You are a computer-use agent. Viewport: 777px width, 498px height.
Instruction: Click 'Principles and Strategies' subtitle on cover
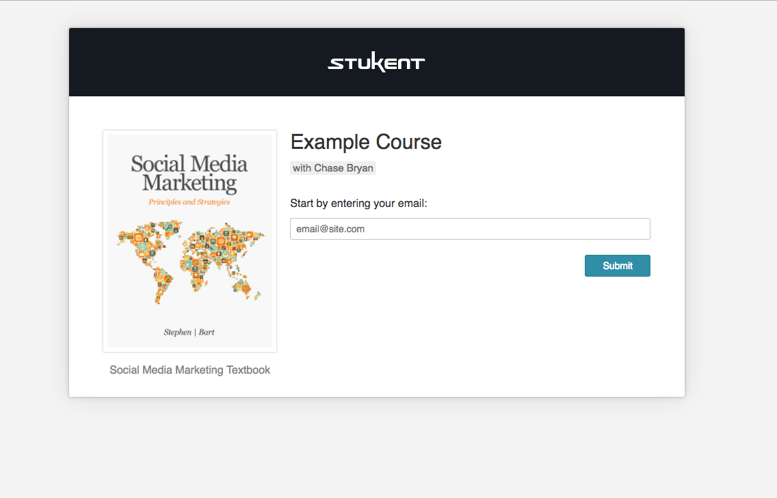pos(189,202)
